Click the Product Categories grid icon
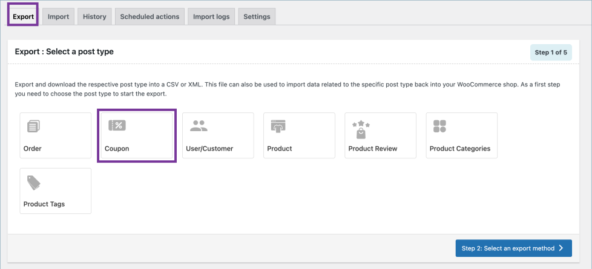This screenshot has height=269, width=592. (440, 126)
